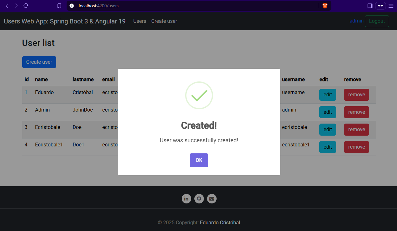Reload the page with refresh icon
This screenshot has height=231, width=397.
point(26,6)
